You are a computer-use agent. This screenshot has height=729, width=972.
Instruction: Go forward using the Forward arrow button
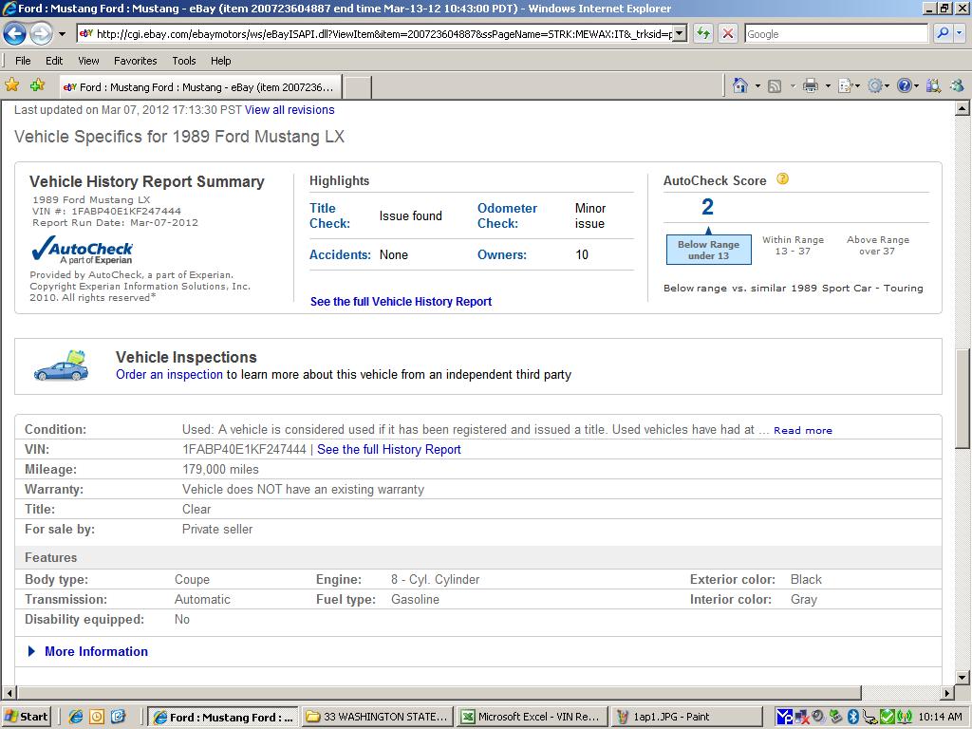coord(41,33)
